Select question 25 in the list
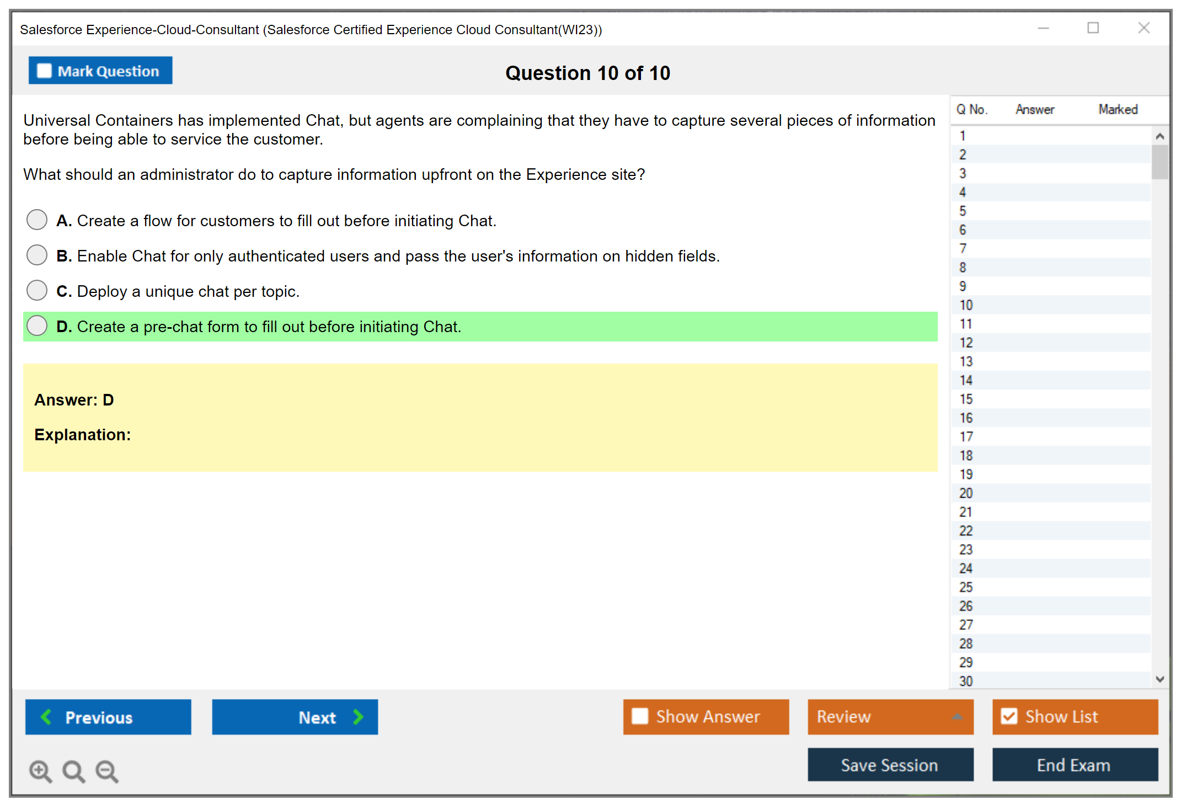This screenshot has width=1186, height=811. tap(966, 587)
